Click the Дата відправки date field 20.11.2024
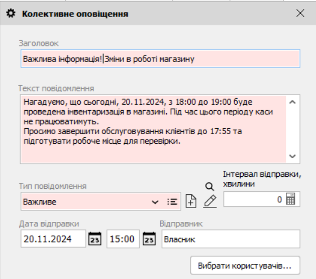Screen dimensions: 316x279 (53, 239)
